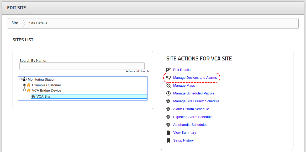This screenshot has width=306, height=152.
Task: Click the Manage Maps crossed-eye icon
Action: tap(168, 86)
